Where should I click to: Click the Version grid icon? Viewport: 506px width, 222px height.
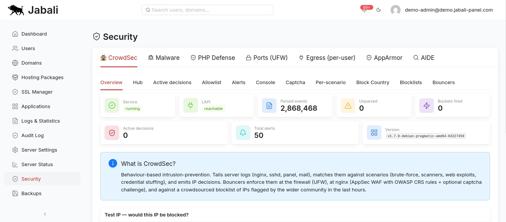[x=374, y=133]
